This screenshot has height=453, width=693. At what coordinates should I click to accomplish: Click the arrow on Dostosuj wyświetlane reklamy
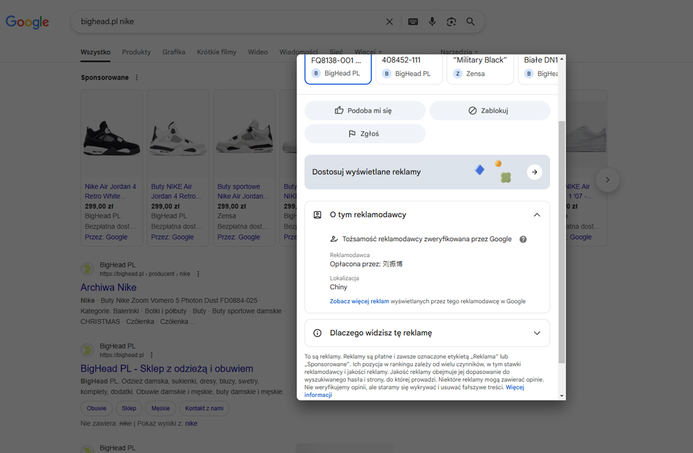[x=534, y=172]
